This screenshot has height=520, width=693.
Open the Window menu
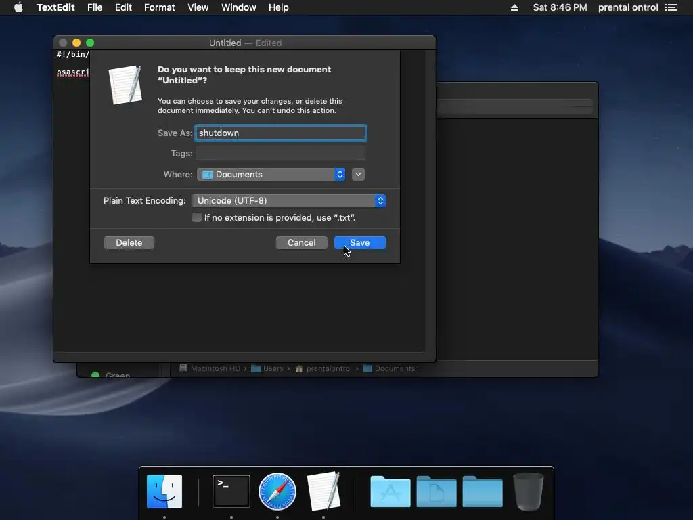pos(239,7)
